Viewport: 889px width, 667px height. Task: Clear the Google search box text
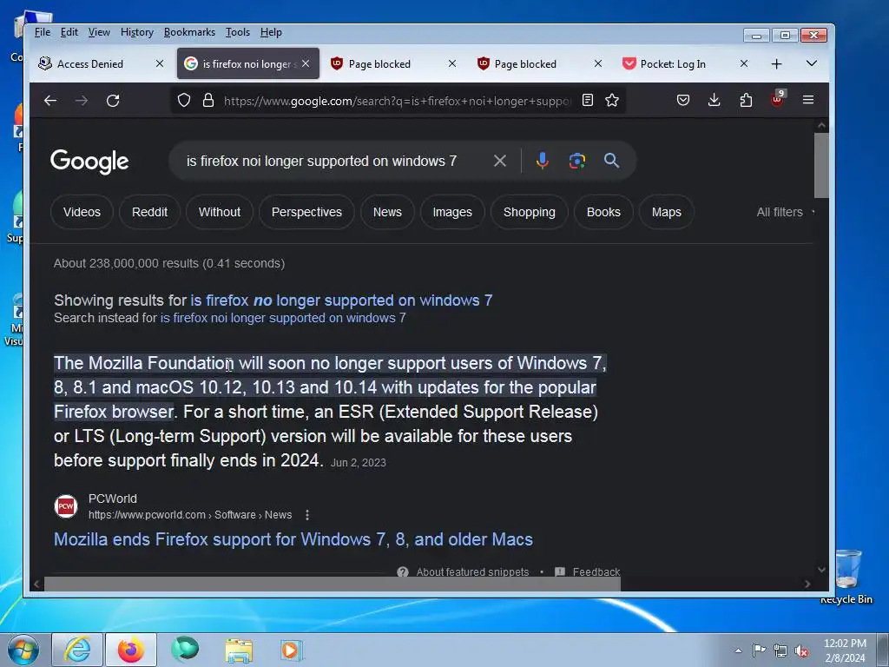[x=499, y=161]
